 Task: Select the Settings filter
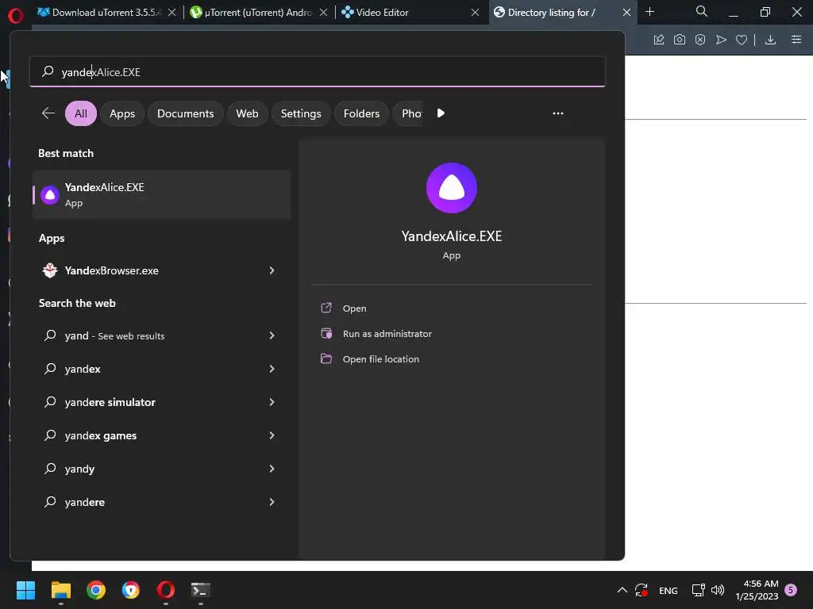point(301,113)
